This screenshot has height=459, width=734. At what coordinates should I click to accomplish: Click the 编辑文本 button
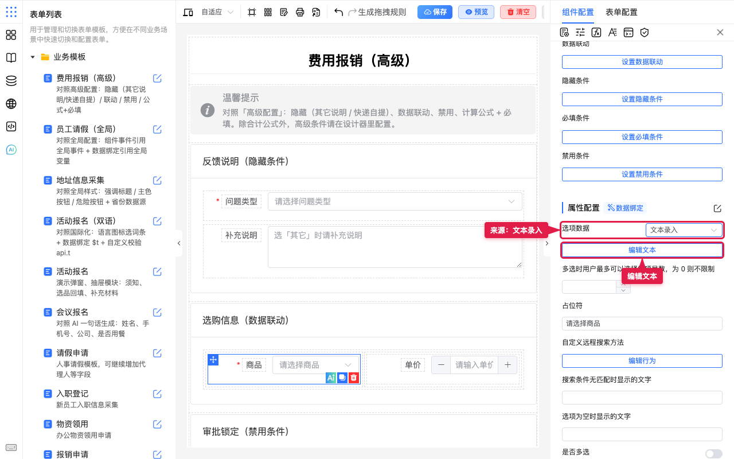(x=642, y=250)
